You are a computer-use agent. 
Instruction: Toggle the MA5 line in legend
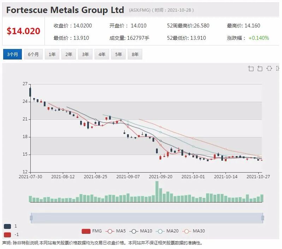(116, 231)
